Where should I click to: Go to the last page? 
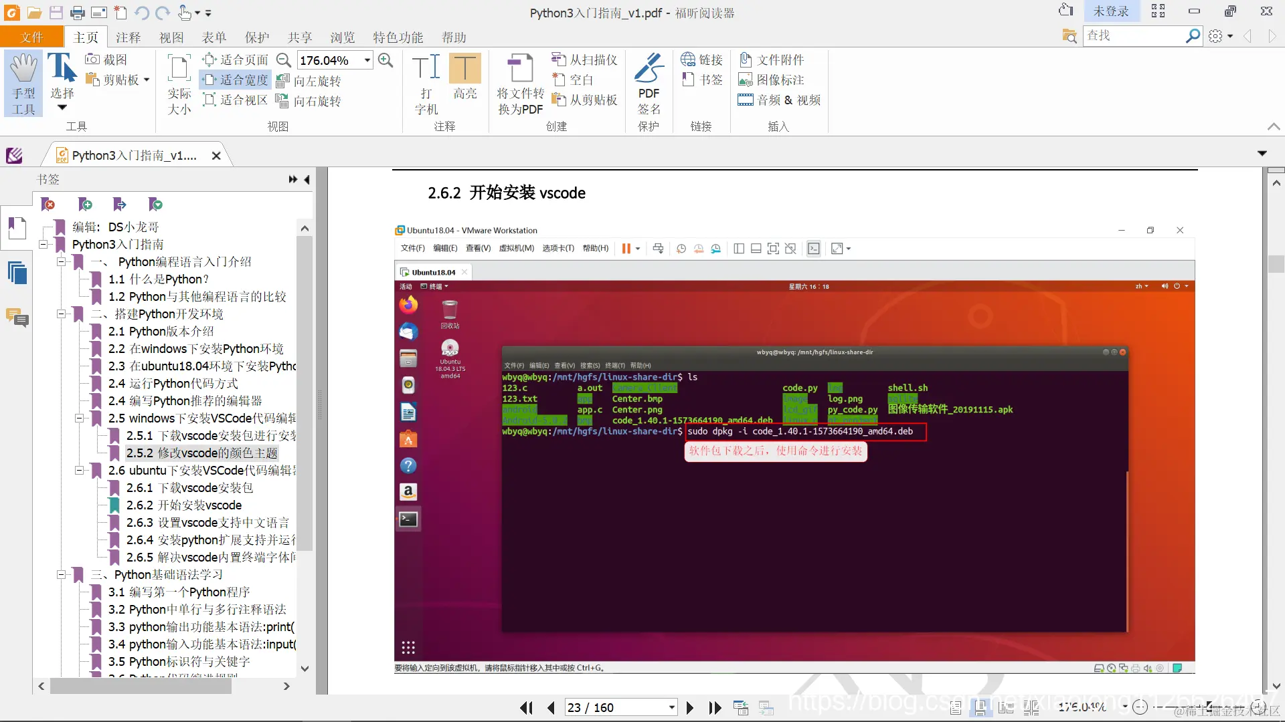click(715, 707)
